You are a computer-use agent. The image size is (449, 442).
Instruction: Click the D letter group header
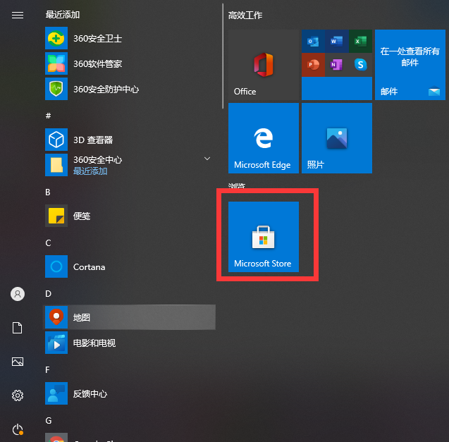(48, 294)
